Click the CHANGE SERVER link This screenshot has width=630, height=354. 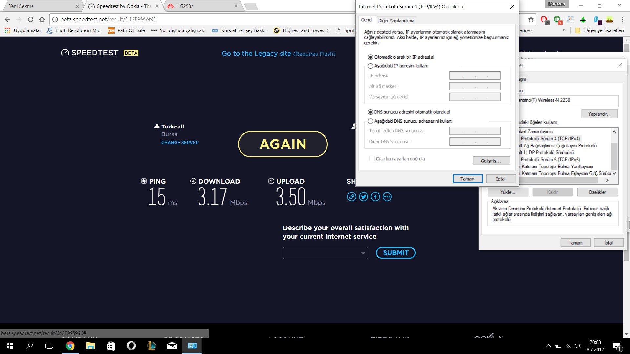click(180, 143)
